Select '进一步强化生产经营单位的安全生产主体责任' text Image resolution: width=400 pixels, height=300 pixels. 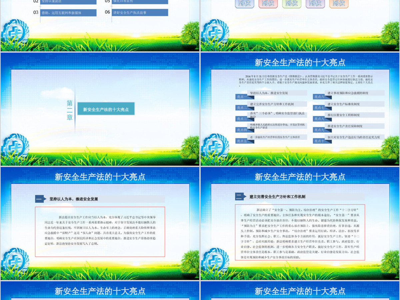275,137
